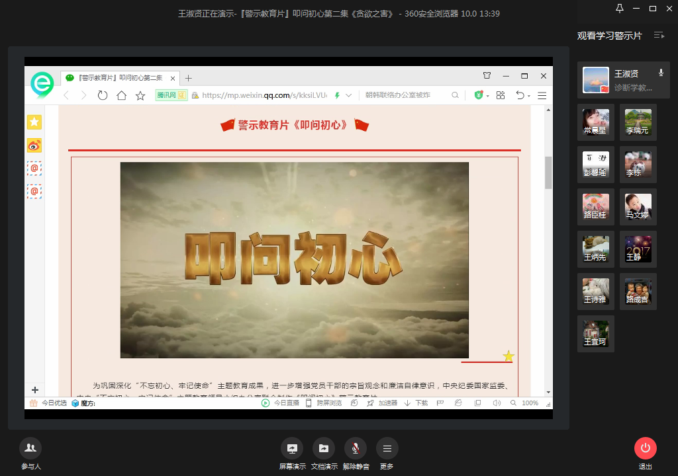
Task: Collapse the participant list sidebar
Action: (x=659, y=36)
